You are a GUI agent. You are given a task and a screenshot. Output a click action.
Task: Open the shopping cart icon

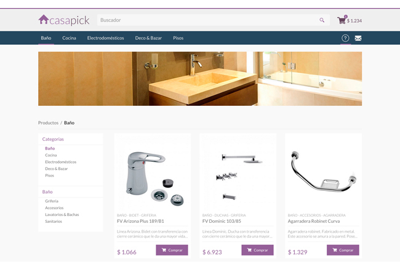click(x=342, y=20)
